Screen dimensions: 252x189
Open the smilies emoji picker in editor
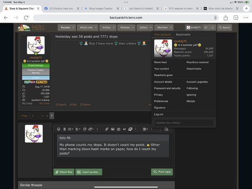[x=59, y=129]
